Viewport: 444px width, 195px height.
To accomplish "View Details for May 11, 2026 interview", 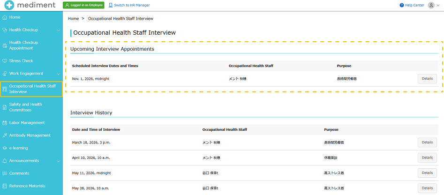I will (427, 172).
